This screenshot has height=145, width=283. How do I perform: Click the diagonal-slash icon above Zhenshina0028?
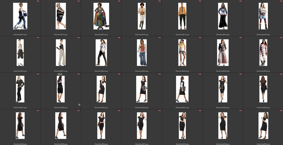[x=61, y=74]
